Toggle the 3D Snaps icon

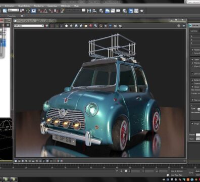(x=40, y=11)
